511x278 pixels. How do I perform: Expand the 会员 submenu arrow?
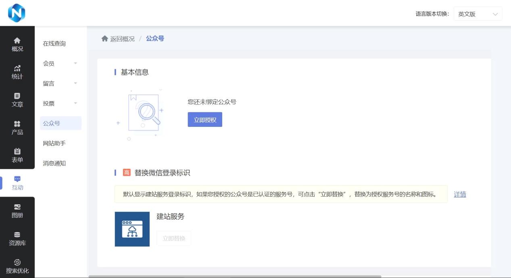[75, 64]
